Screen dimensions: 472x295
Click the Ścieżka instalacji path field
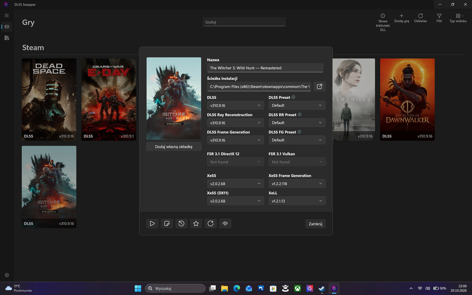point(259,87)
